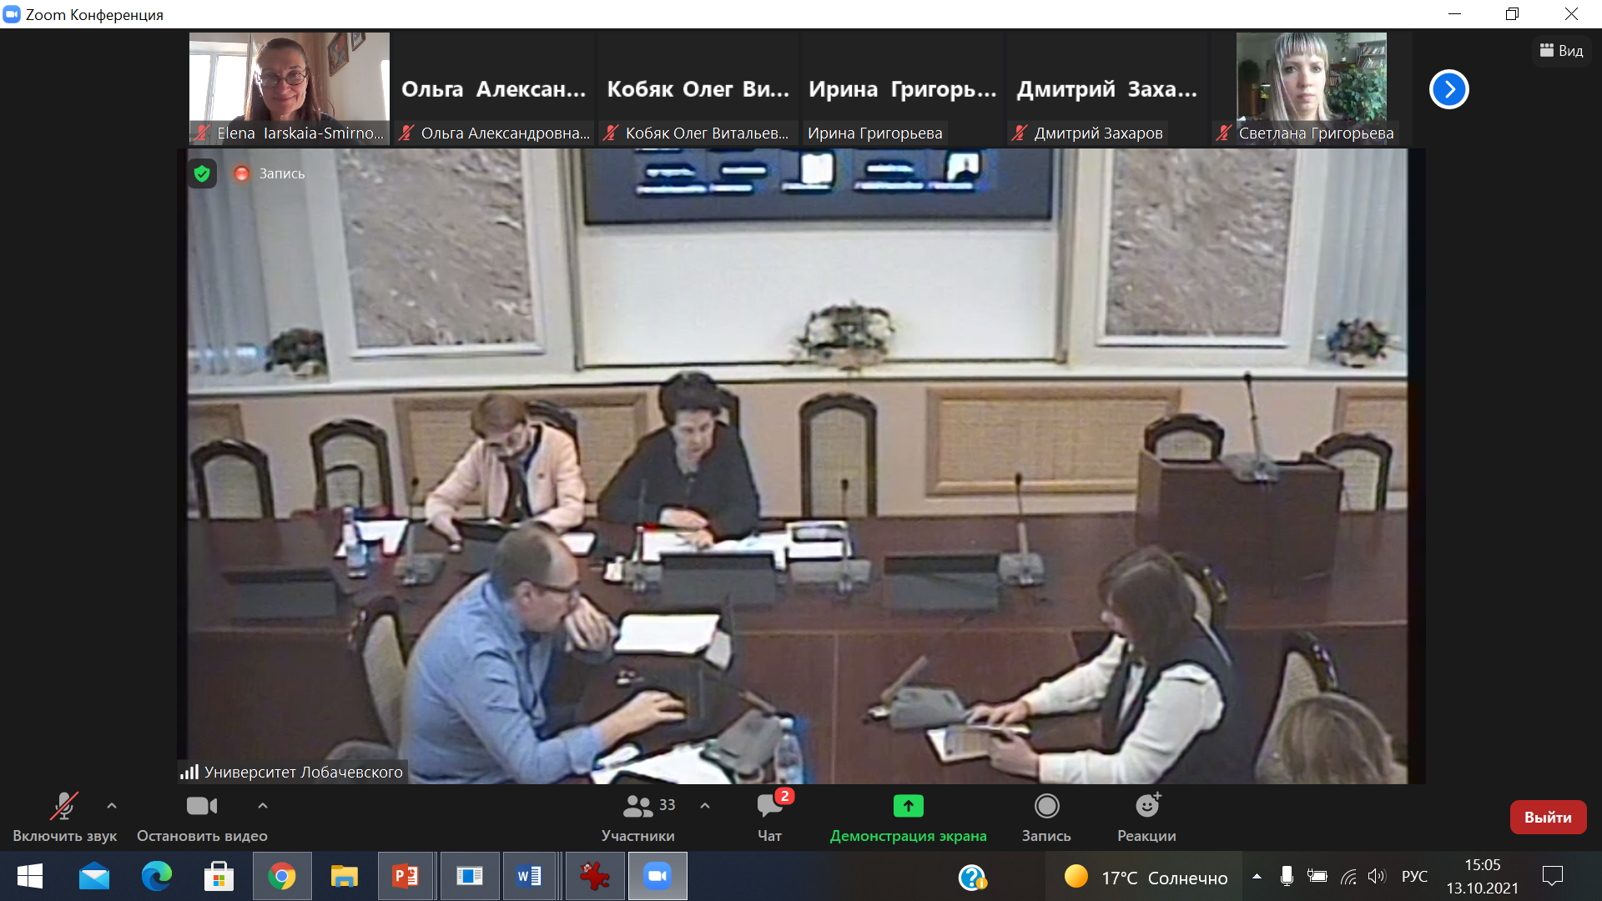
Task: Show hidden tray icons arrow
Action: click(x=1257, y=876)
